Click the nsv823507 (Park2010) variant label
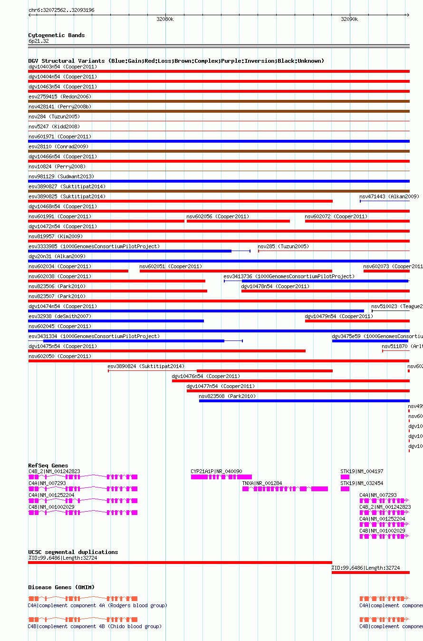The width and height of the screenshot is (423, 641). pos(57,296)
